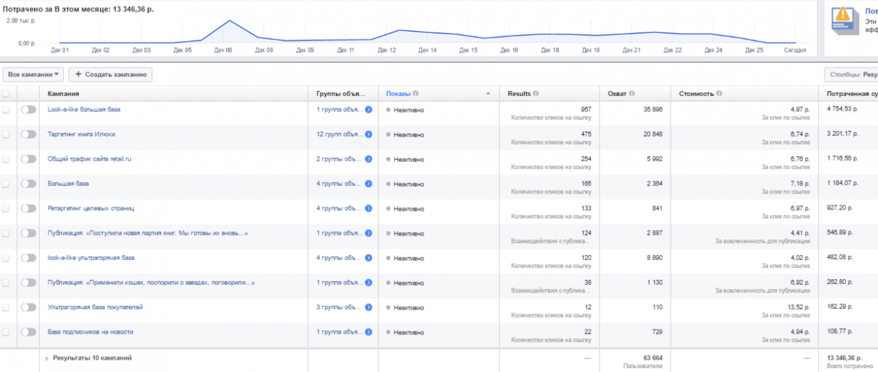The height and width of the screenshot is (372, 878).
Task: Click the 957 results value
Action: click(x=586, y=108)
